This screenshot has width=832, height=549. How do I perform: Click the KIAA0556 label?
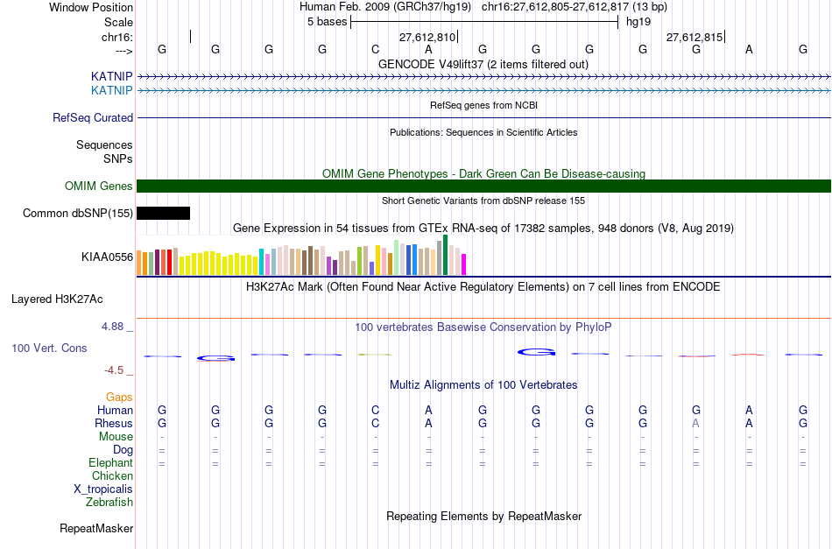[x=107, y=257]
